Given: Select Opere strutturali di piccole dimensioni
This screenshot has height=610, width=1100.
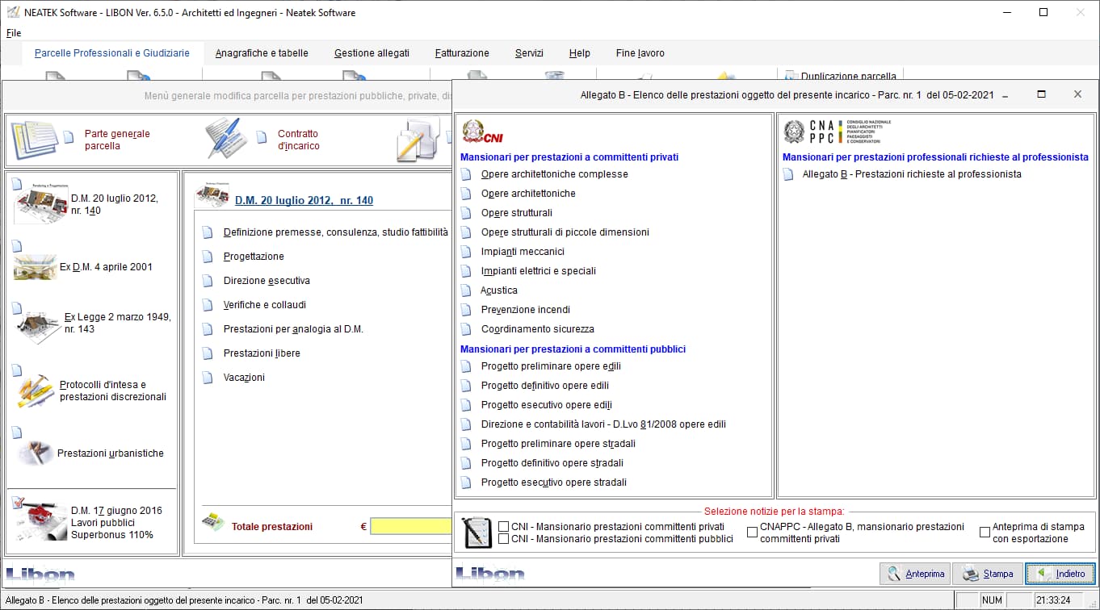Looking at the screenshot, I should point(565,232).
